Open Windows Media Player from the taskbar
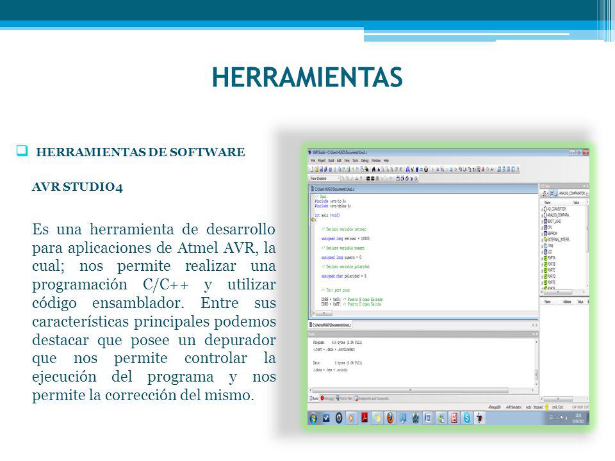The image size is (615, 461). coord(352,418)
